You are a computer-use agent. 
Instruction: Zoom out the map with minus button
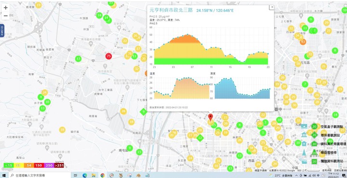point(5,16)
